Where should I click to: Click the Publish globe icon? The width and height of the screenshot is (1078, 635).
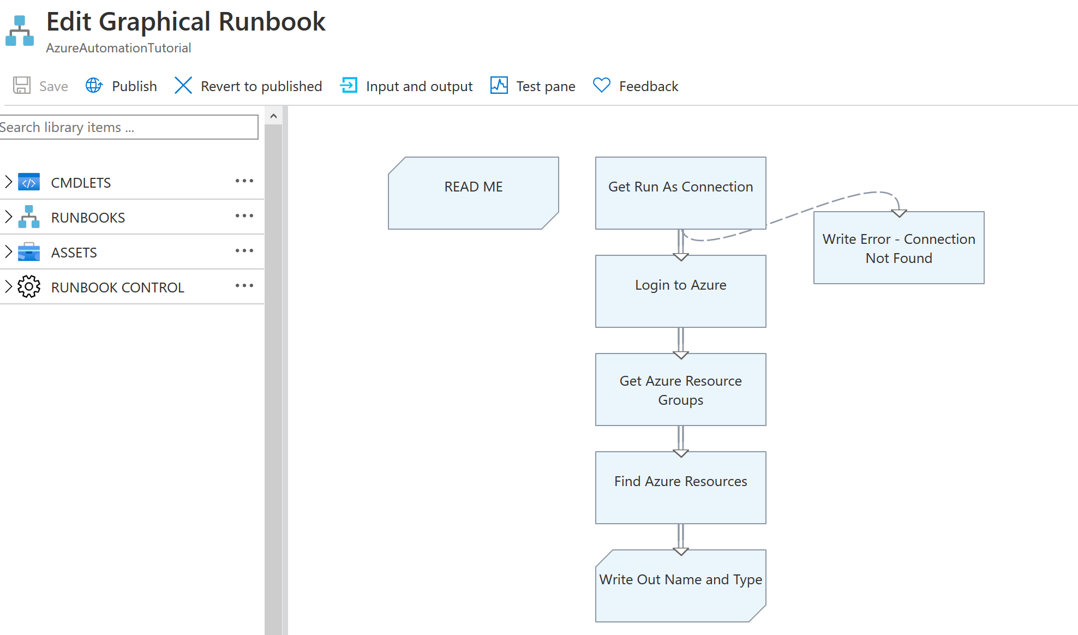tap(94, 86)
